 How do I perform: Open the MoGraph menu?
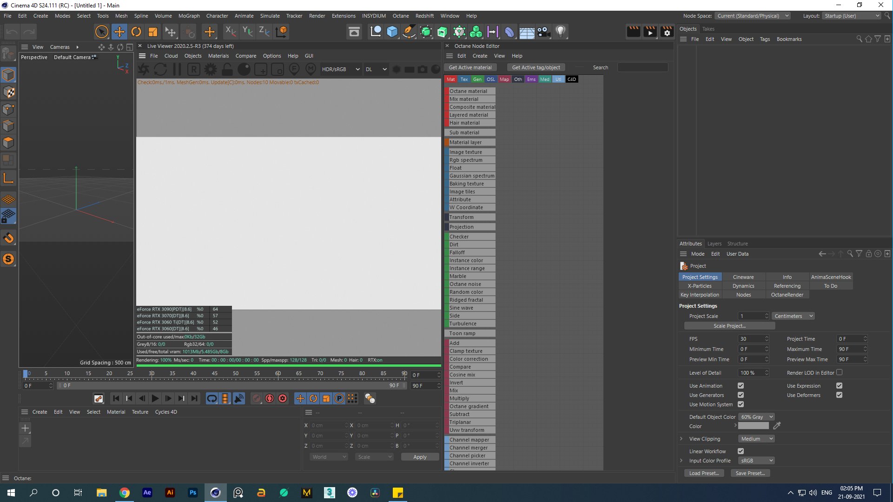tap(189, 16)
